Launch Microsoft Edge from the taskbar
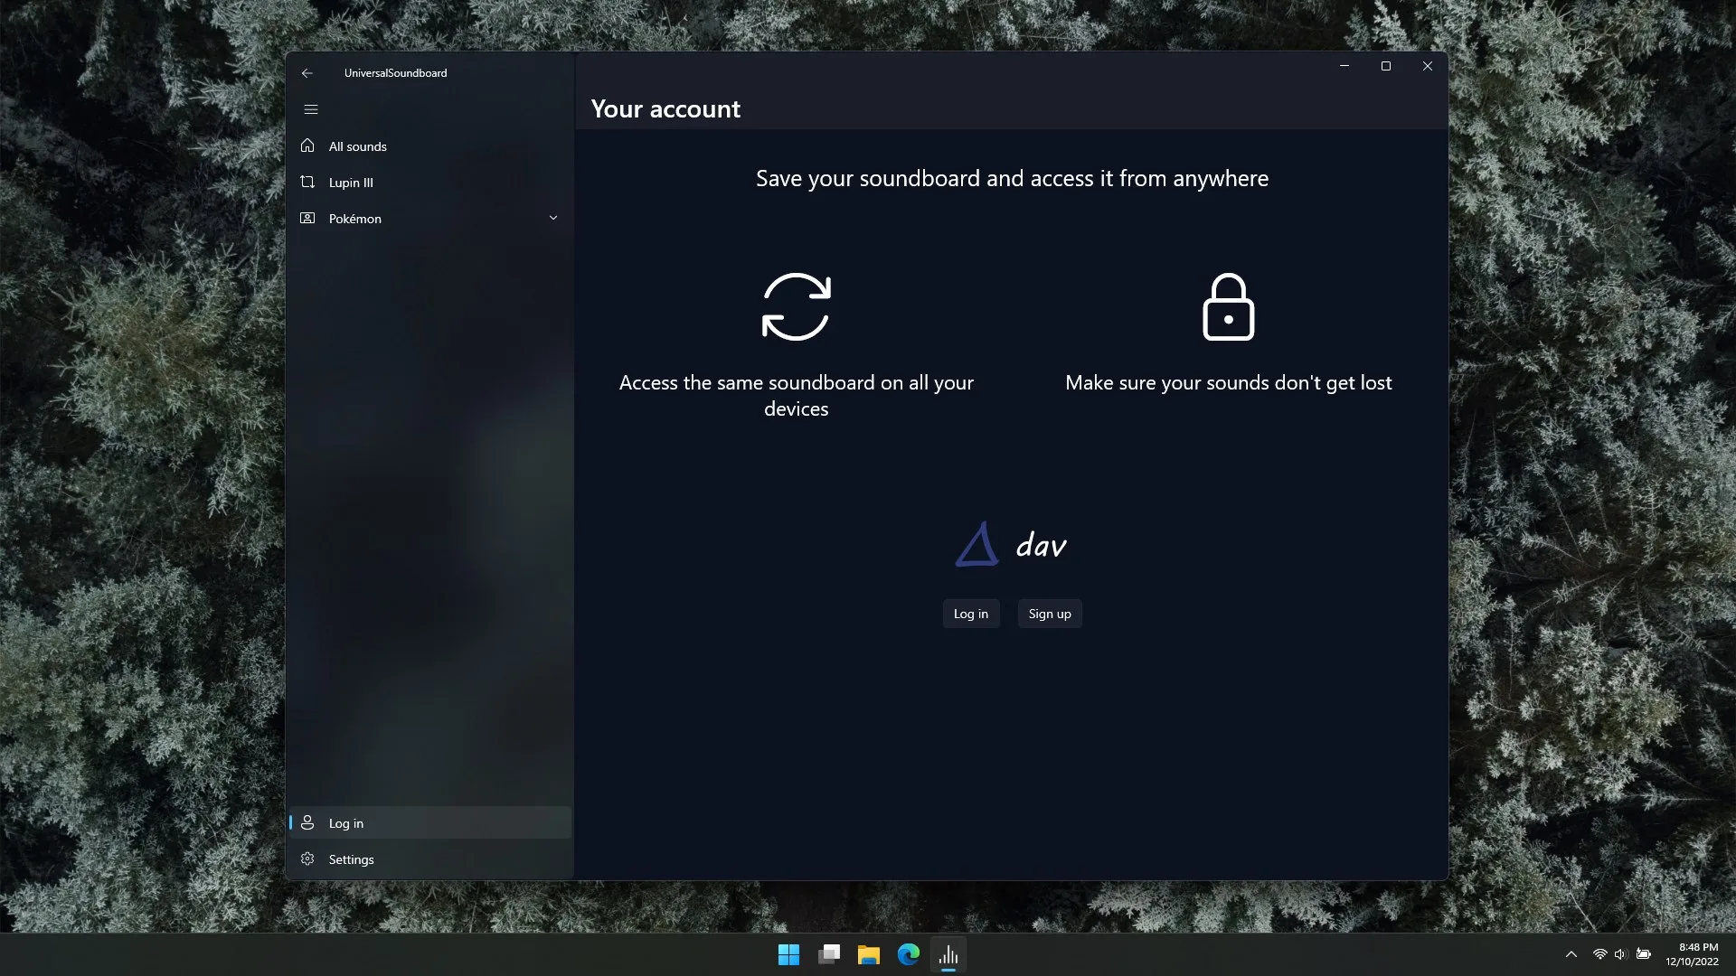1736x976 pixels. point(909,954)
